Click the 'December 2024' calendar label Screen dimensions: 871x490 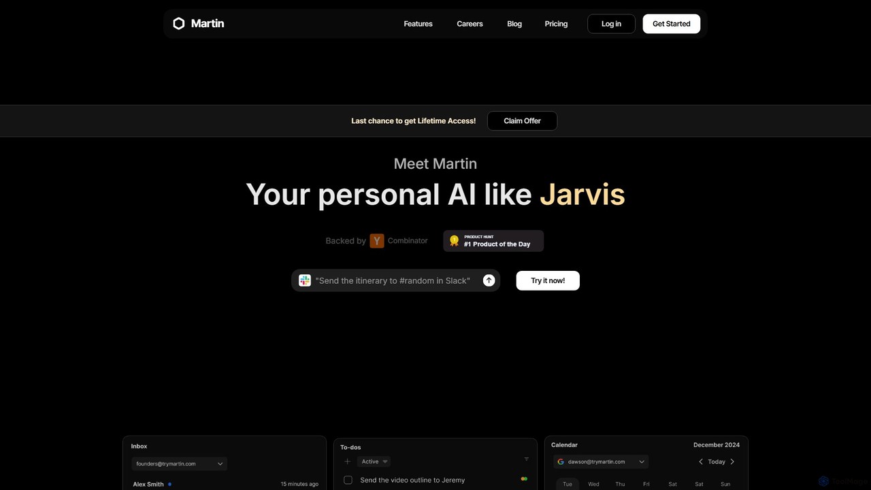[717, 445]
